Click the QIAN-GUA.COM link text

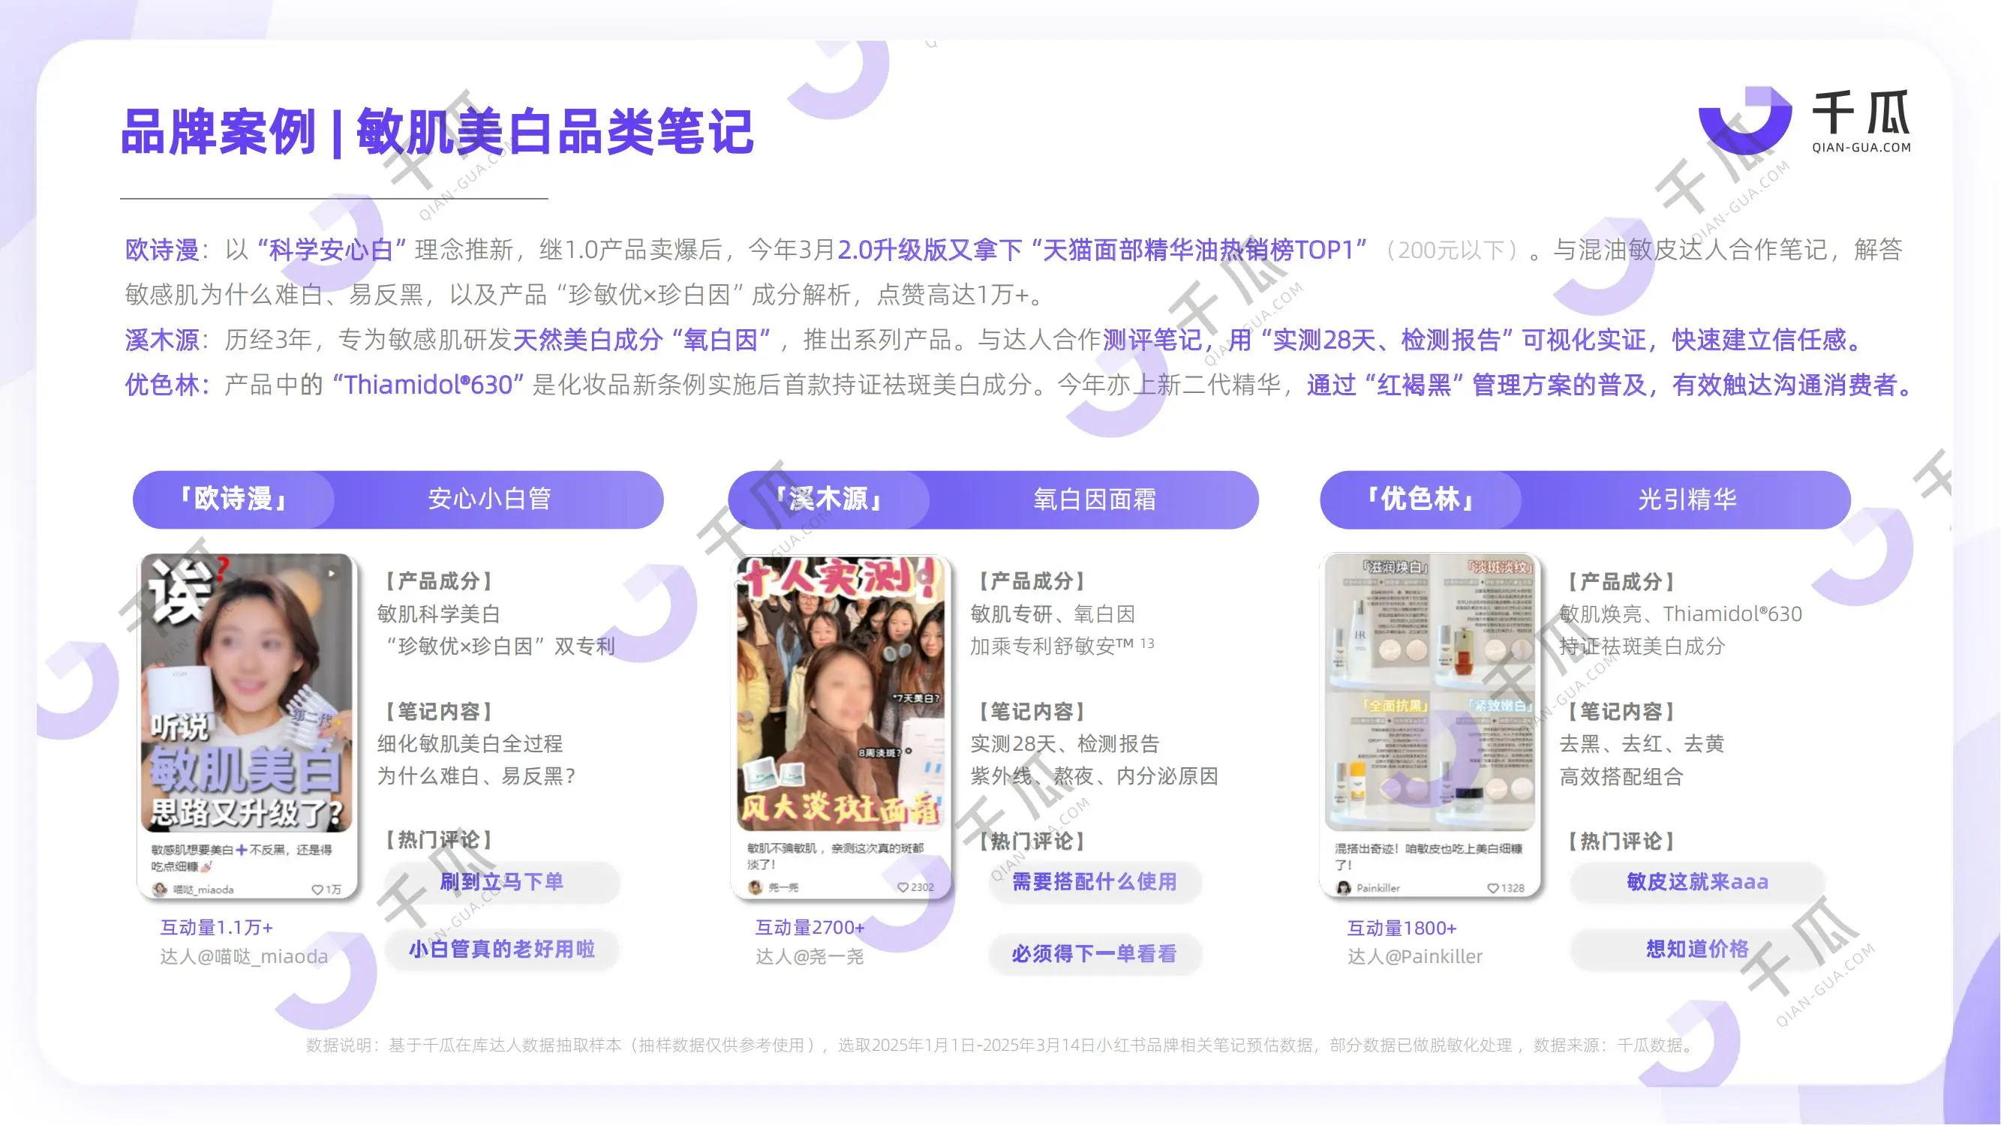[1861, 148]
